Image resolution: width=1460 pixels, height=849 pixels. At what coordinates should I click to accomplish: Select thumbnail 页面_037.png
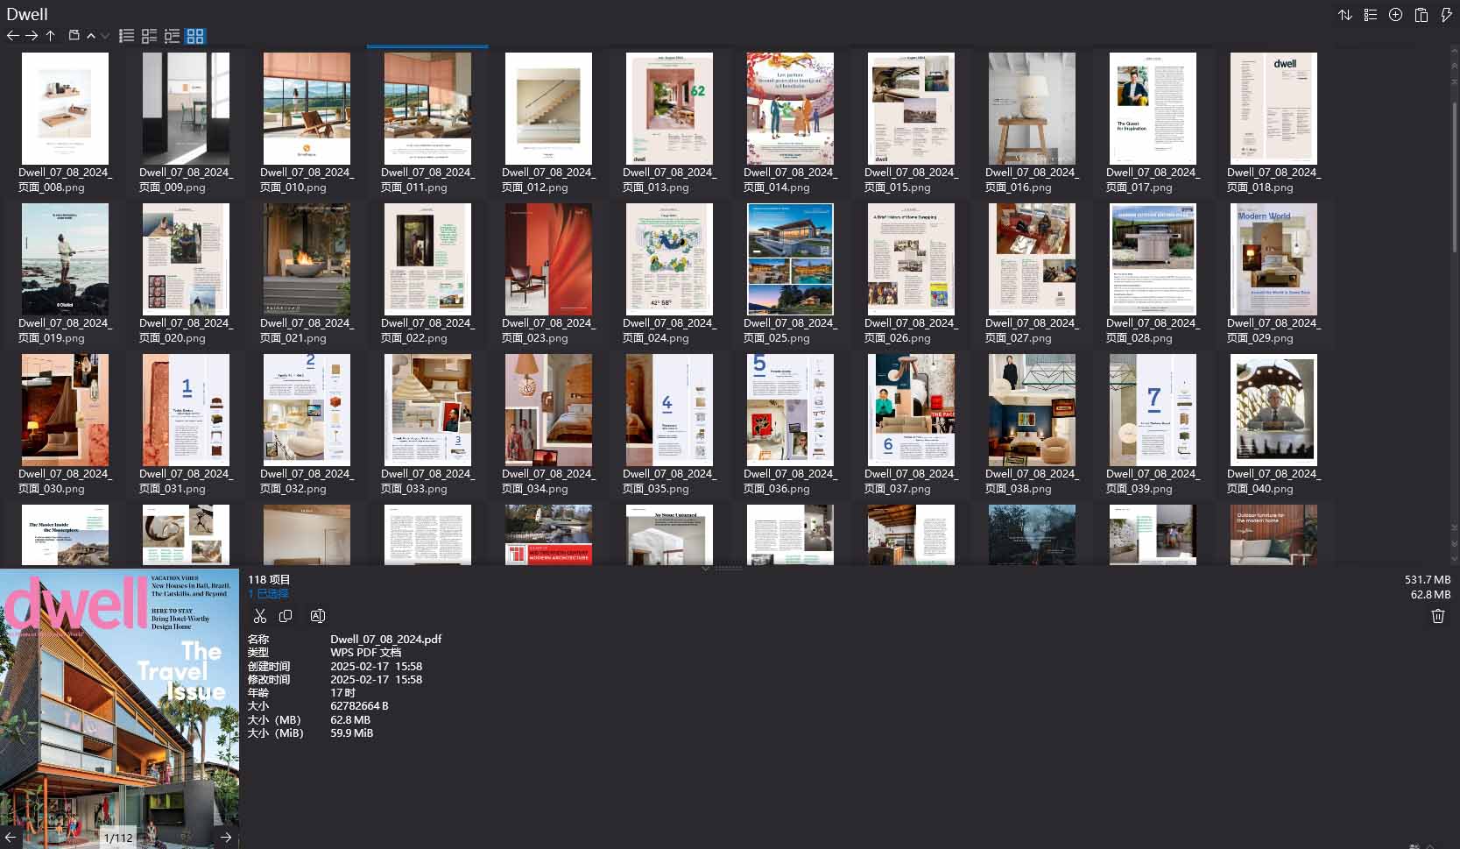tap(911, 410)
